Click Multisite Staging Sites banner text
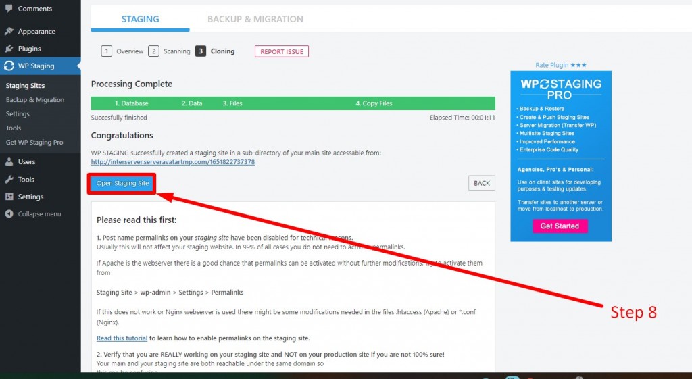 [547, 133]
